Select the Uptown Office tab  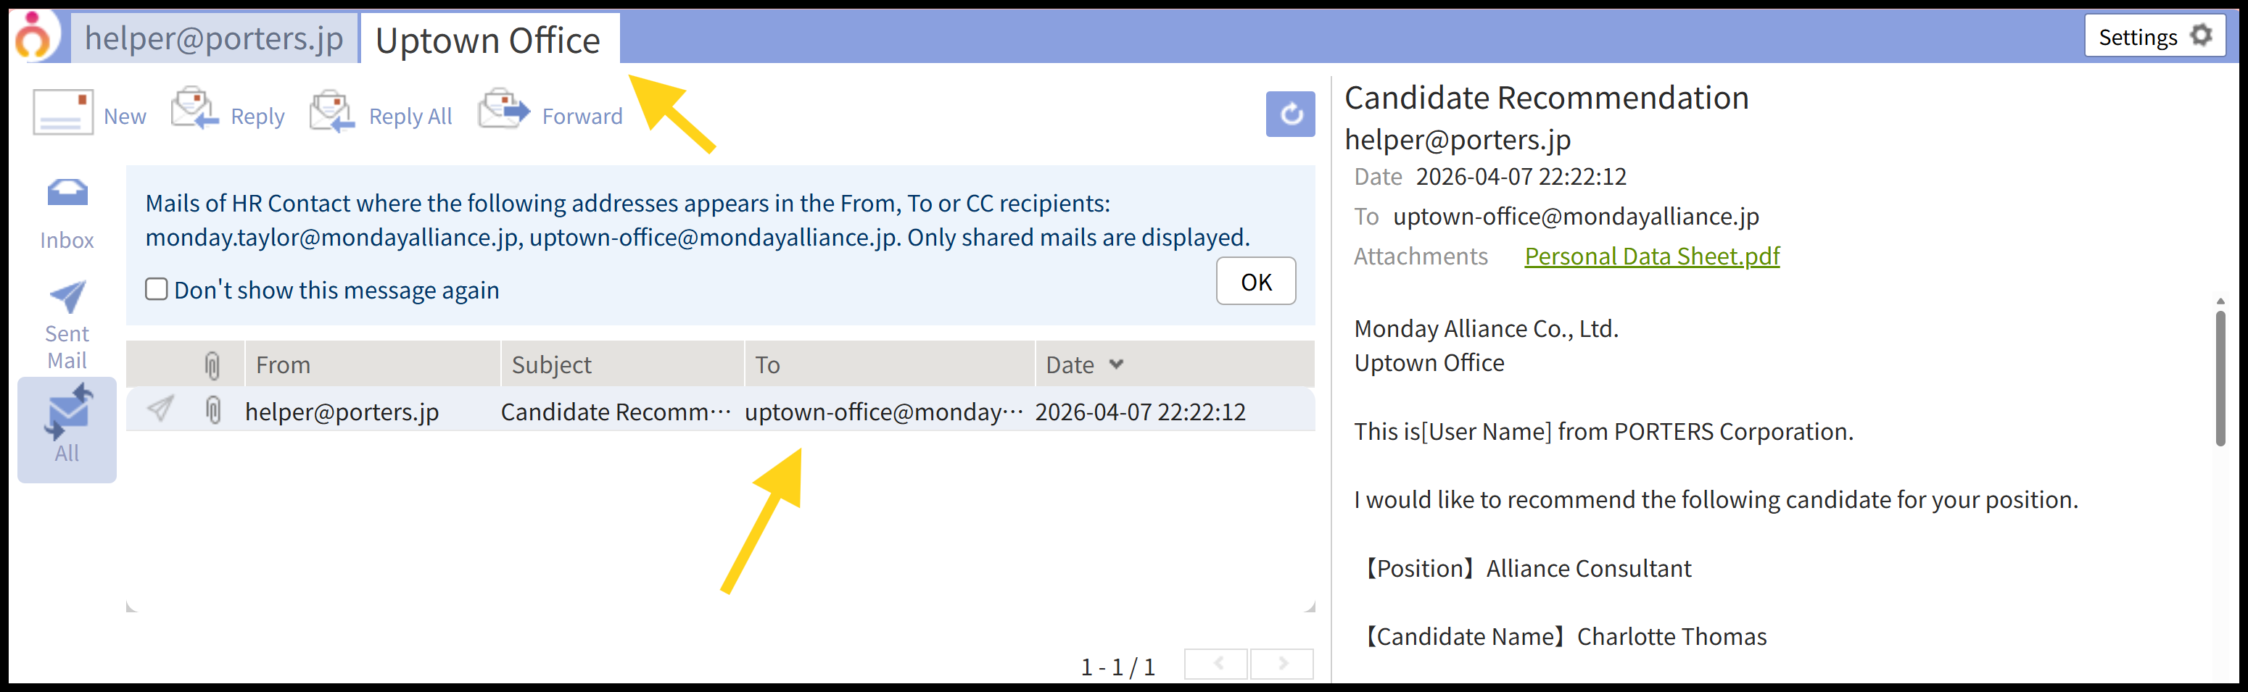[488, 40]
